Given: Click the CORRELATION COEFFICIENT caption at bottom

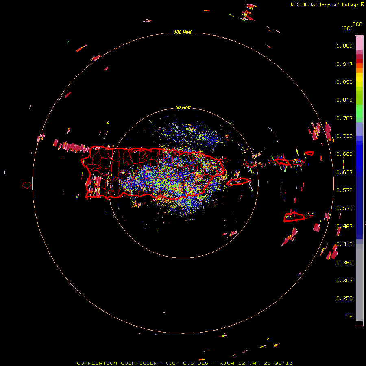Looking at the screenshot, I should coord(185,363).
